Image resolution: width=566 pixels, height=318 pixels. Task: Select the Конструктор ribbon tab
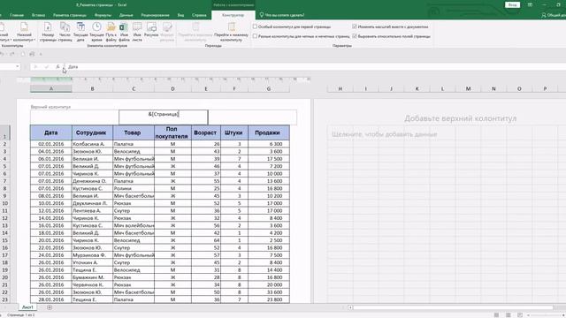point(233,15)
